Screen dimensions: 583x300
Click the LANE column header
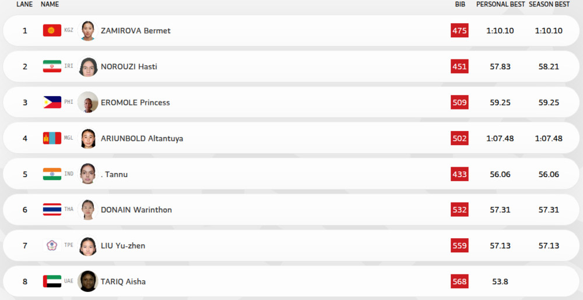point(24,4)
